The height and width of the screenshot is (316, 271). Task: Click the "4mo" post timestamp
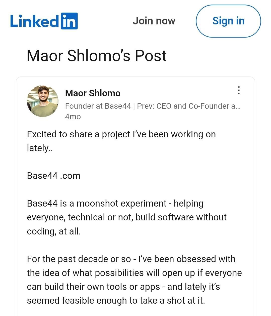pos(73,117)
